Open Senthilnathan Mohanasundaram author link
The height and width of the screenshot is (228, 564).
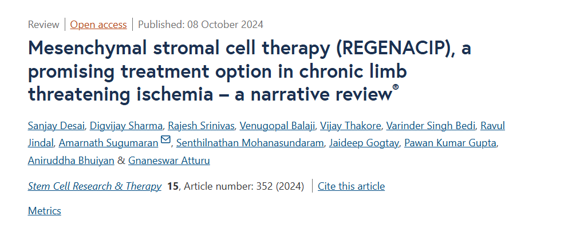click(250, 143)
